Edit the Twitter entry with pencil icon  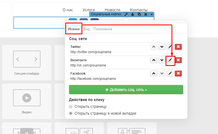pos(170,47)
